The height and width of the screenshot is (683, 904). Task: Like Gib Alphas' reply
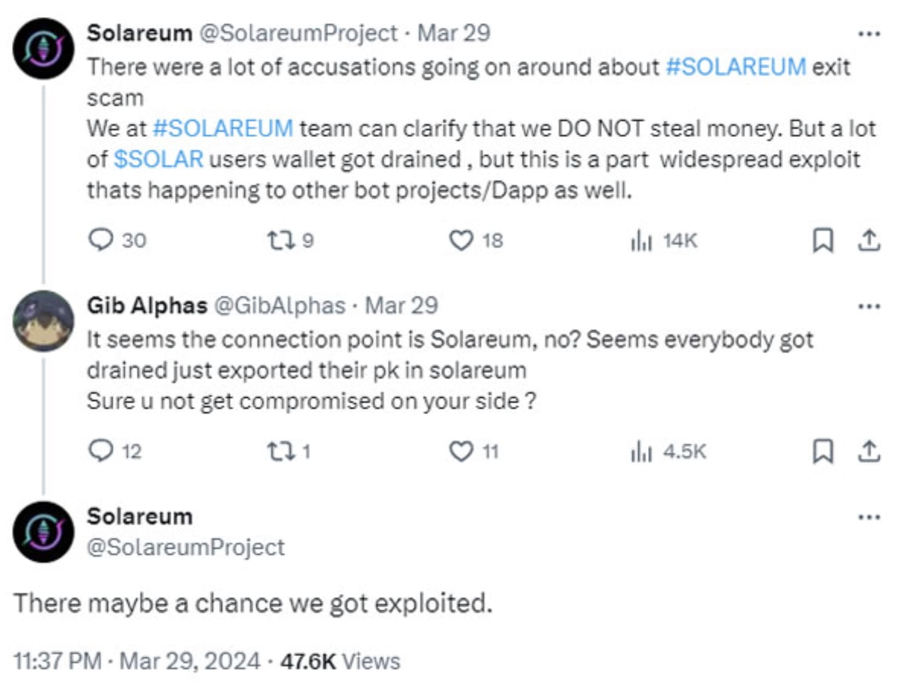tap(462, 450)
